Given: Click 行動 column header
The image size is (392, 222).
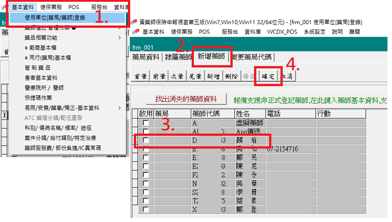Looking at the screenshot, I should point(341,114).
